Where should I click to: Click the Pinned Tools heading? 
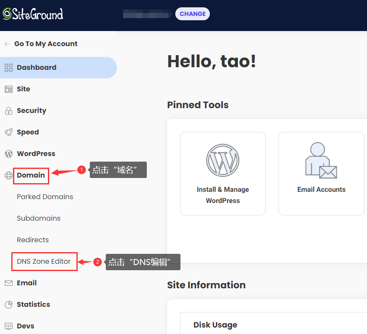pyautogui.click(x=198, y=105)
